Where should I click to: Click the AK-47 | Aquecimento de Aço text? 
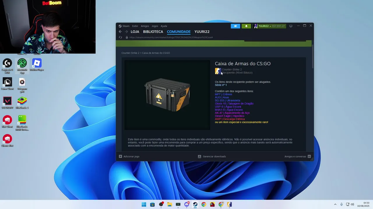point(232,113)
